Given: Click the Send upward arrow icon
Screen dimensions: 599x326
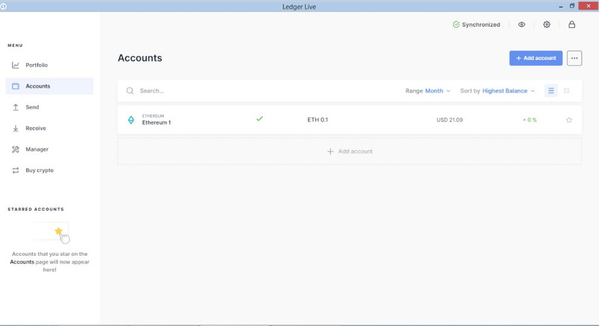Looking at the screenshot, I should coord(16,107).
